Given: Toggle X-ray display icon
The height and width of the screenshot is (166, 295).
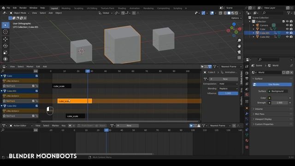Looking at the screenshot, I should coord(220,13).
